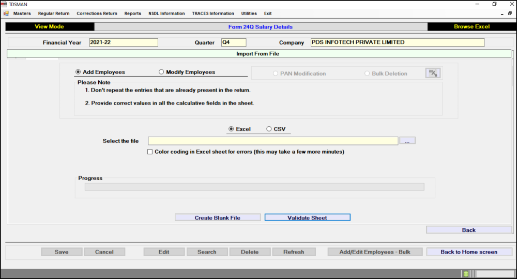Minimize the inner child window in menu bar
Image resolution: width=517 pixels, height=279 pixels.
point(502,14)
